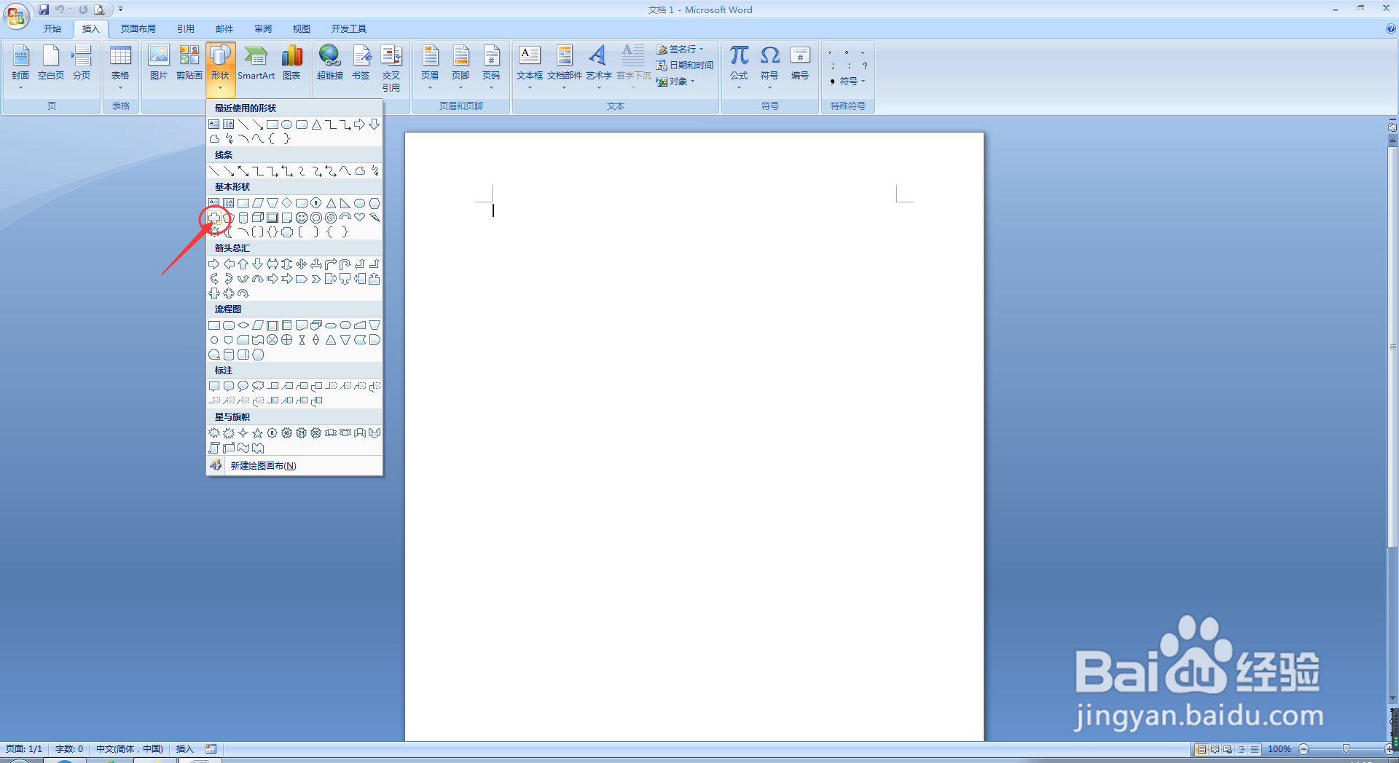Select the 4-point star shape
This screenshot has height=763, width=1399.
click(x=243, y=433)
